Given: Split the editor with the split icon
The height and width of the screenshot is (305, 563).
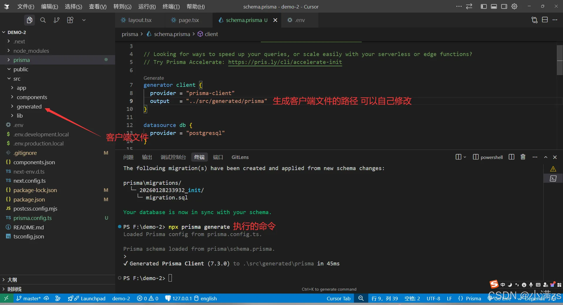Looking at the screenshot, I should point(545,20).
